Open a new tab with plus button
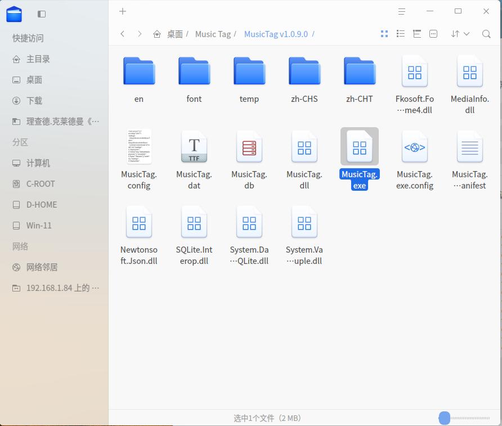502x426 pixels. click(123, 11)
